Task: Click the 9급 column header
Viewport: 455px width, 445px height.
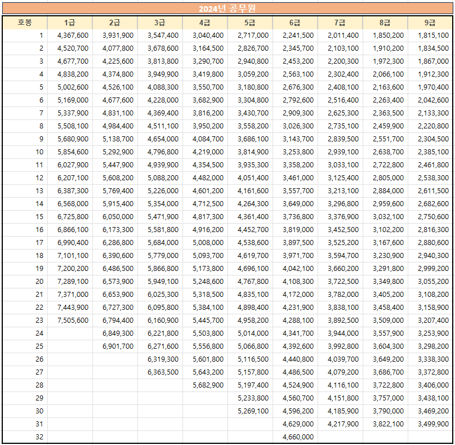Action: coord(430,23)
